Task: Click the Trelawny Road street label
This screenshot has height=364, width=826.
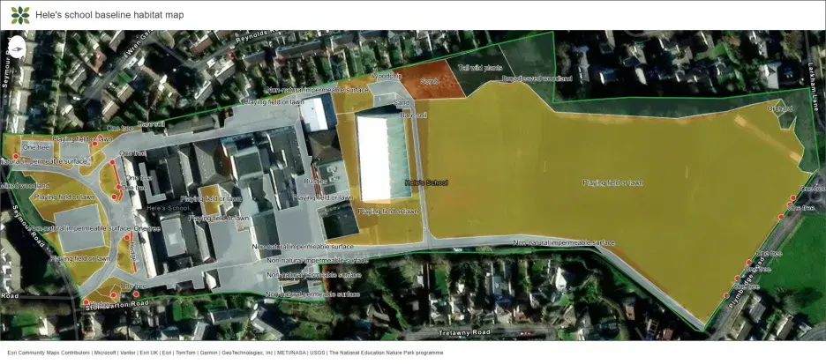Action: [x=464, y=332]
